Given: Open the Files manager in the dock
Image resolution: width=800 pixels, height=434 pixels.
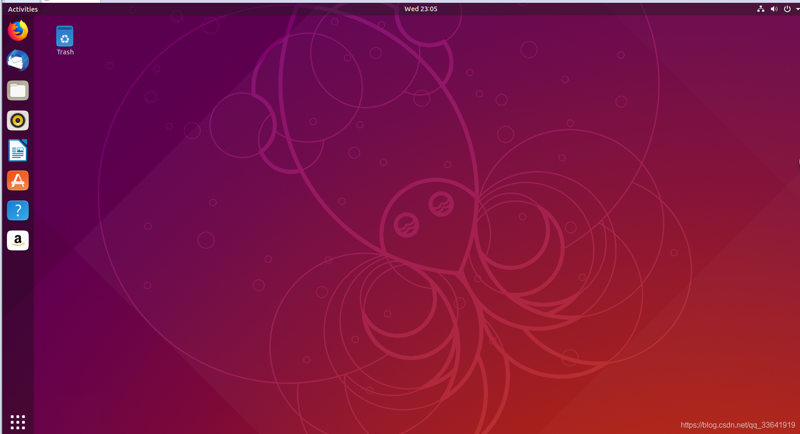Looking at the screenshot, I should 18,90.
